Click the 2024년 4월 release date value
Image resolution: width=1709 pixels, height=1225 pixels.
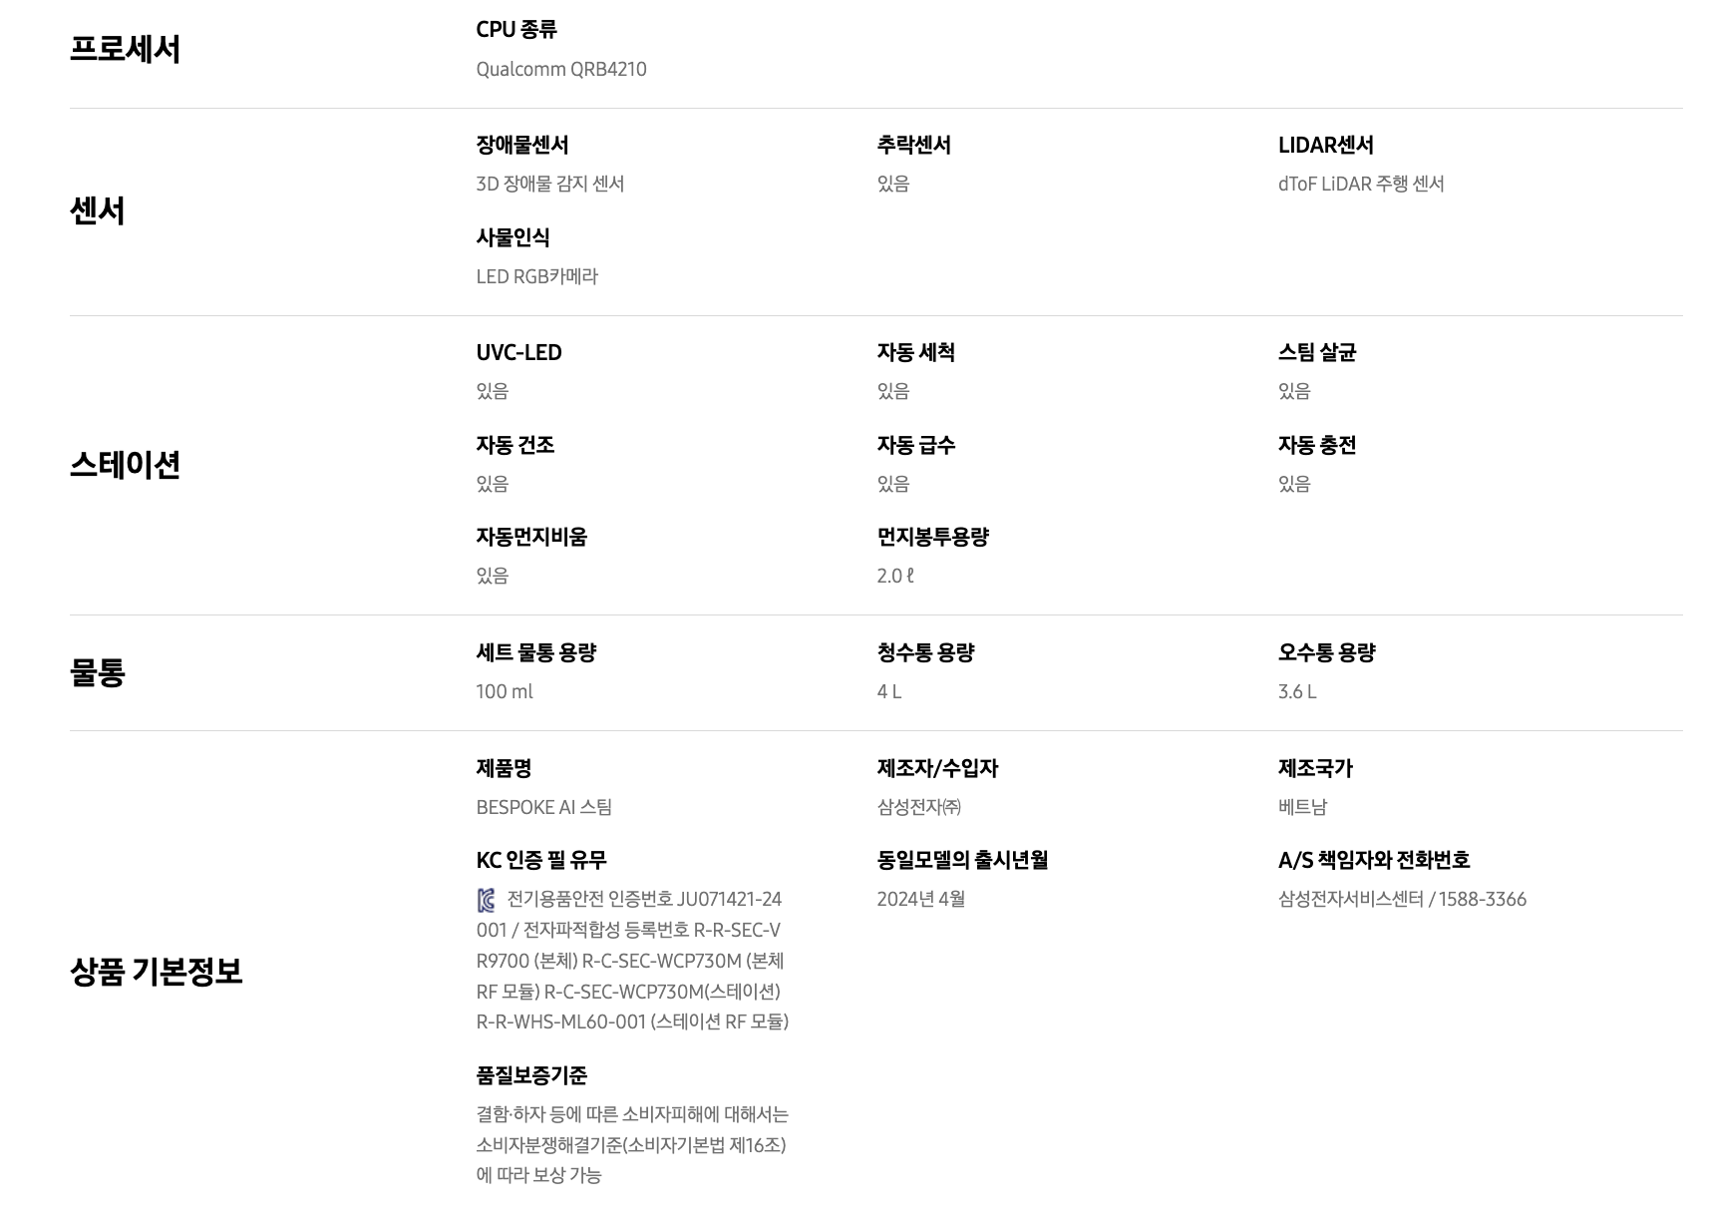click(920, 899)
